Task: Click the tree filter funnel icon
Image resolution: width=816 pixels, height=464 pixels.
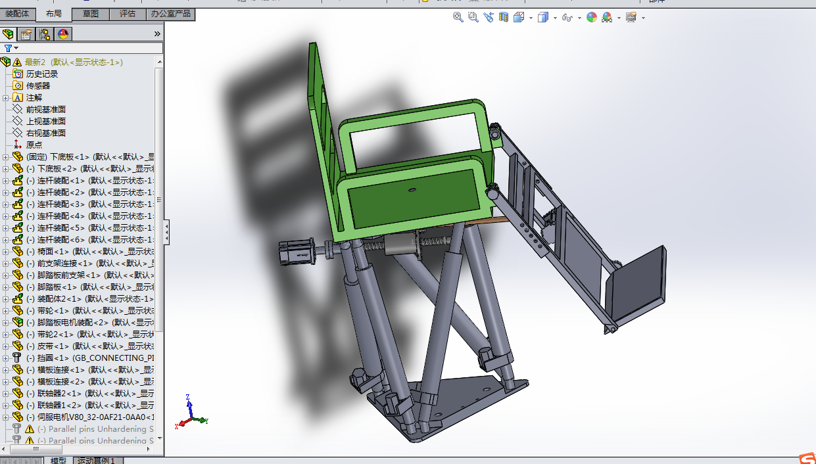Action: (x=8, y=48)
